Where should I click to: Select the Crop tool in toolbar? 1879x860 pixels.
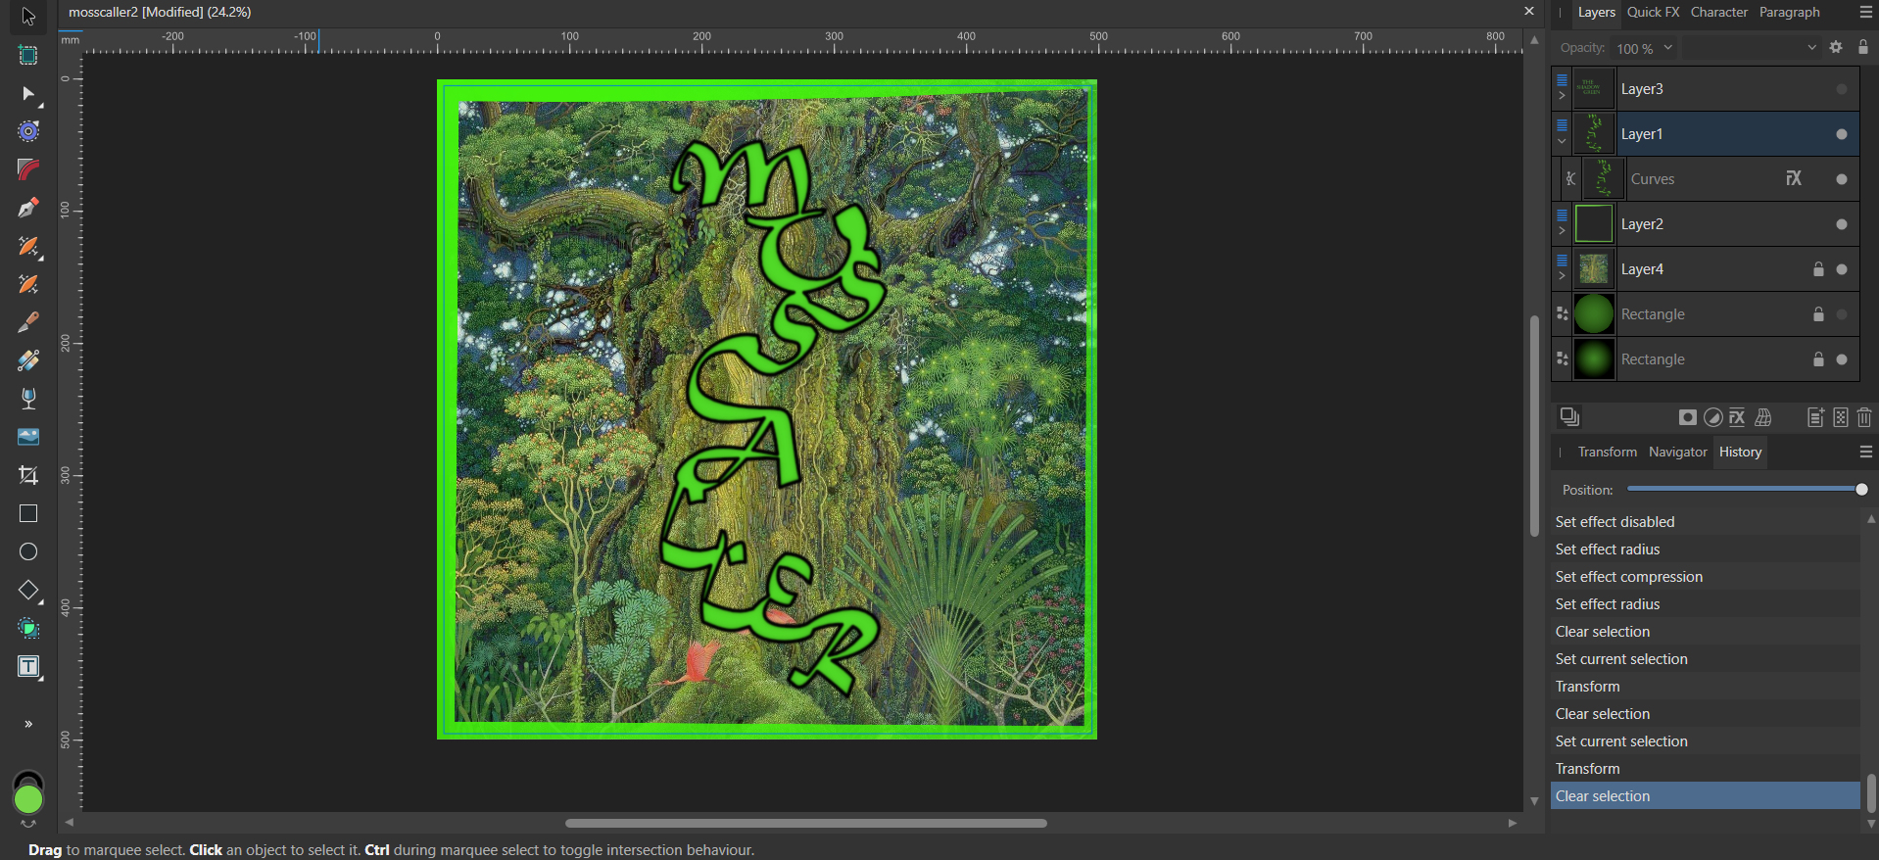point(28,476)
